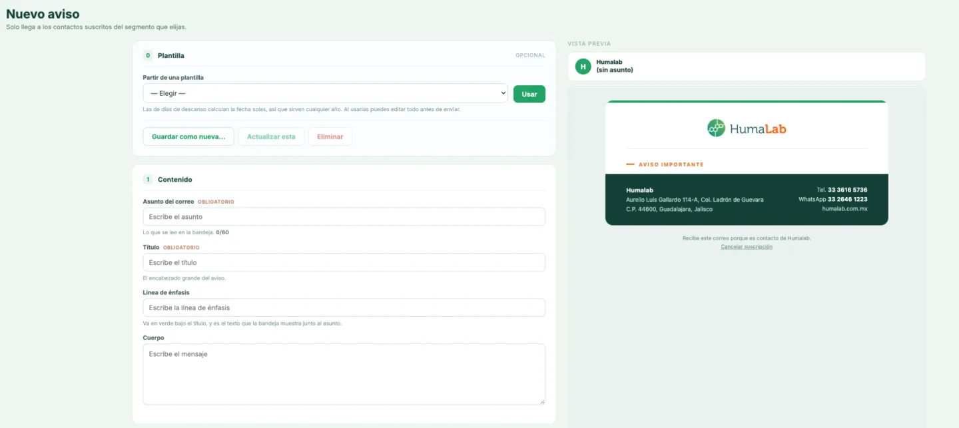Focus the 'Escribe el asunto' field

coord(344,217)
